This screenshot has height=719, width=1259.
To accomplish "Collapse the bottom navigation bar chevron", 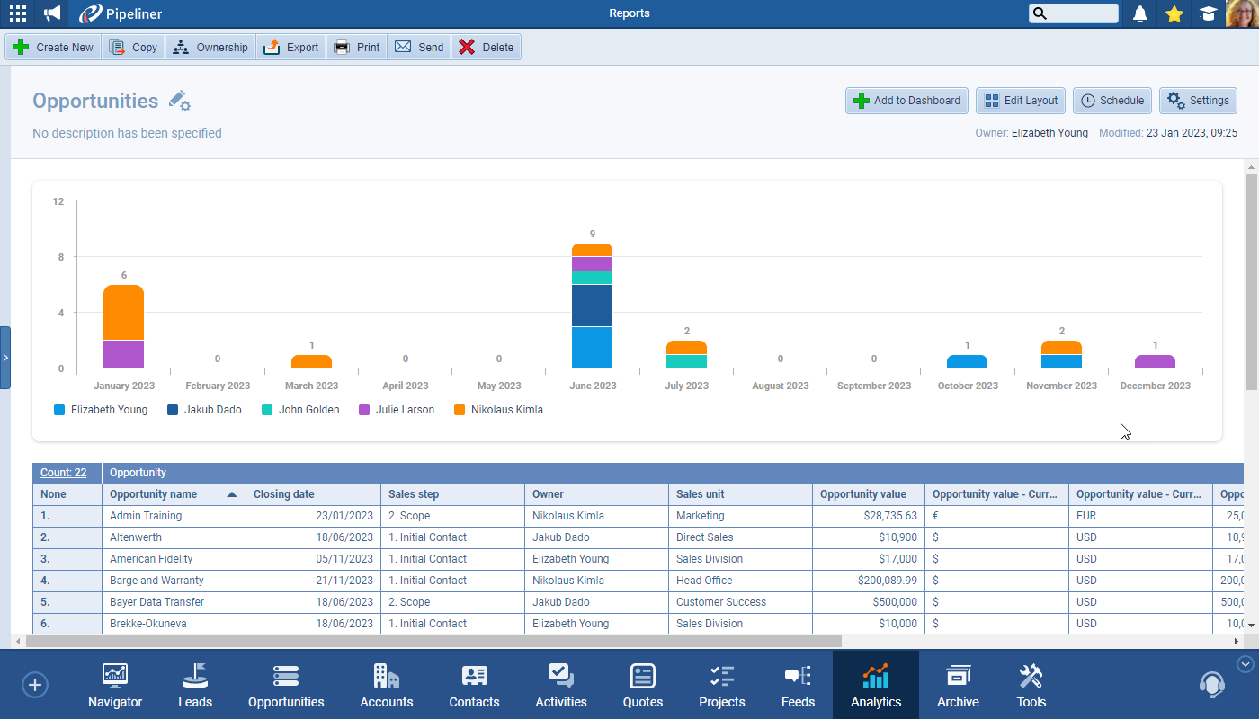I will (1246, 664).
